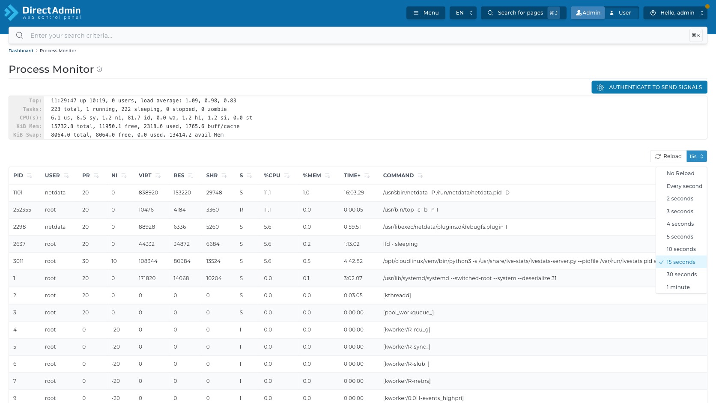Sort by NI column icon
This screenshot has width=716, height=403.
pos(124,176)
